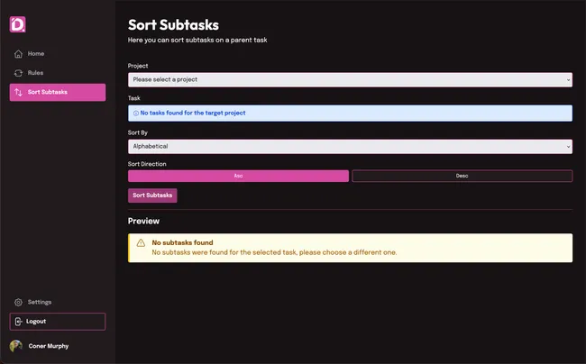
Task: Select Desc sort direction
Action: pos(462,176)
